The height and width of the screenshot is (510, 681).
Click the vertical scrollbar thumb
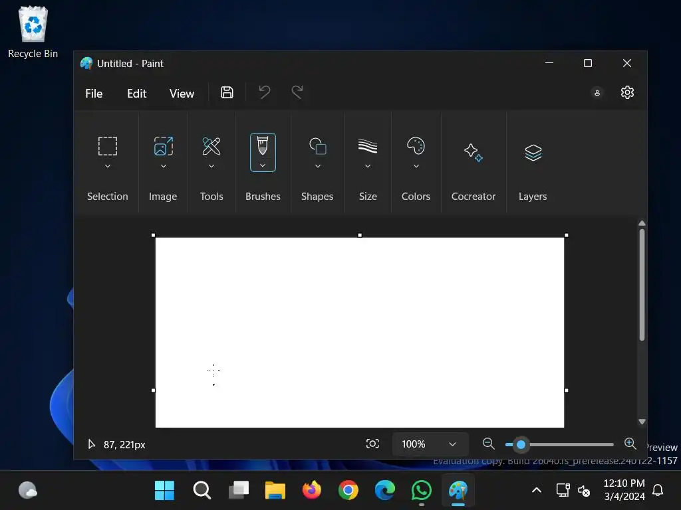[x=642, y=284]
